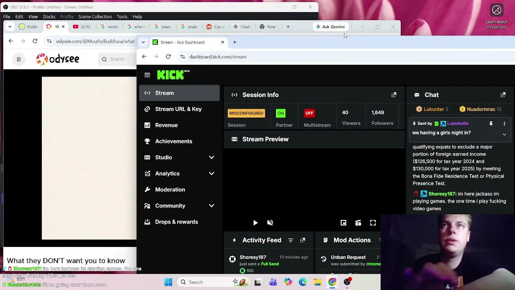Open the Moderation section
Screen dimensions: 515x290
click(179, 190)
